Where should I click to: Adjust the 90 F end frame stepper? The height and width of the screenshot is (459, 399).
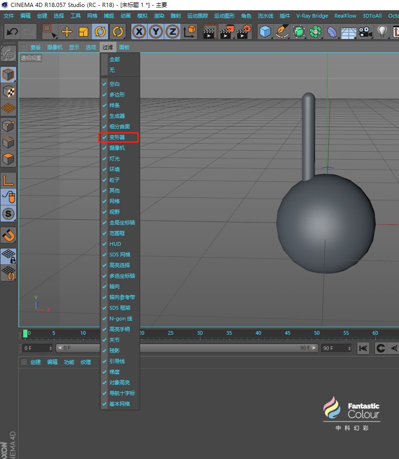click(349, 348)
